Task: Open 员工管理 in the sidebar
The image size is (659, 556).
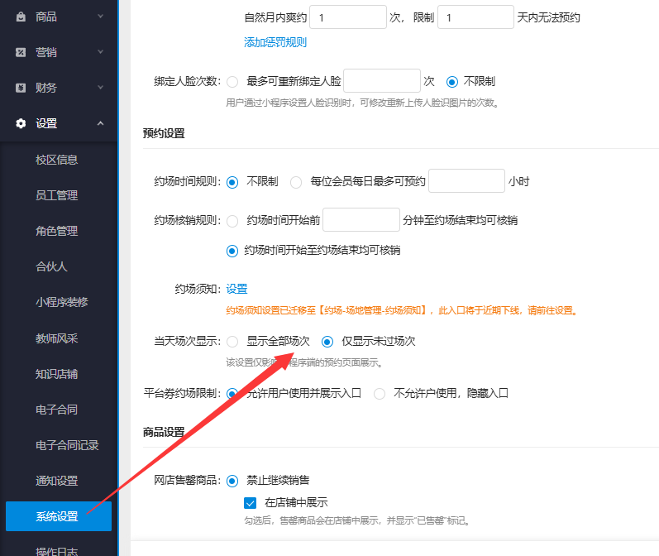Action: pyautogui.click(x=57, y=195)
